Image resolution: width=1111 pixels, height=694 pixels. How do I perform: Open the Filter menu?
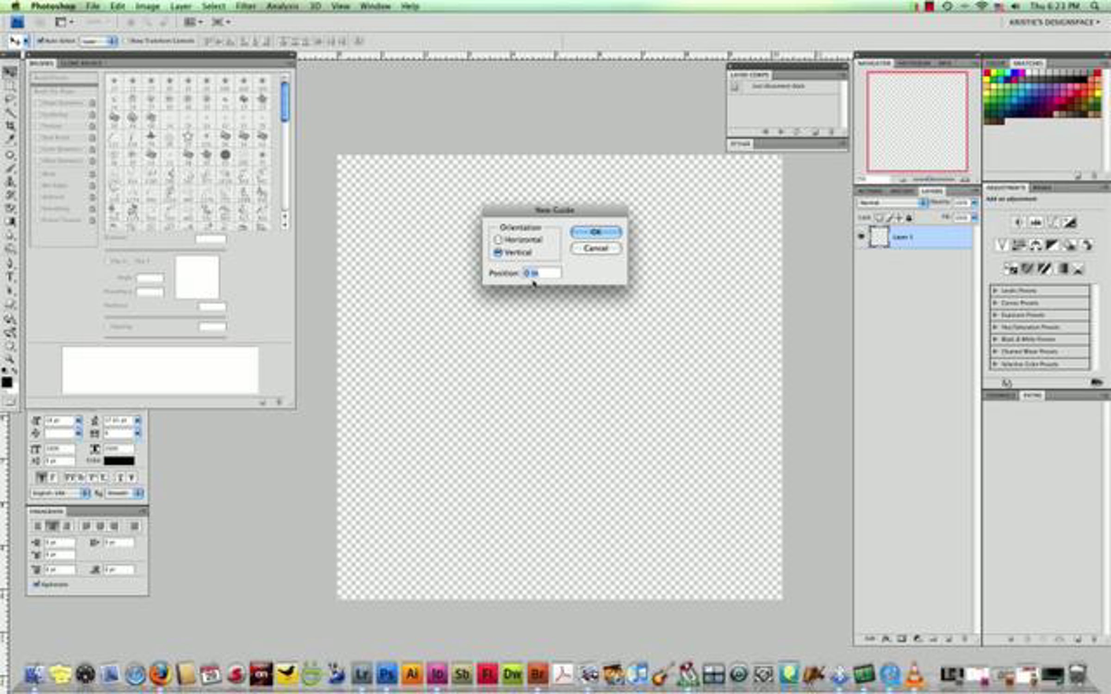(x=245, y=6)
